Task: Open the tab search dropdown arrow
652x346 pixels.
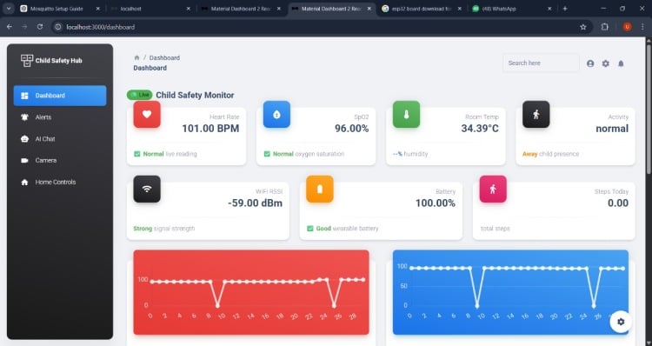Action: coord(9,9)
